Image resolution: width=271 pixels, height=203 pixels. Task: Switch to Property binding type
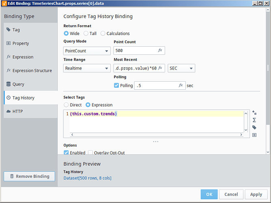click(x=30, y=43)
